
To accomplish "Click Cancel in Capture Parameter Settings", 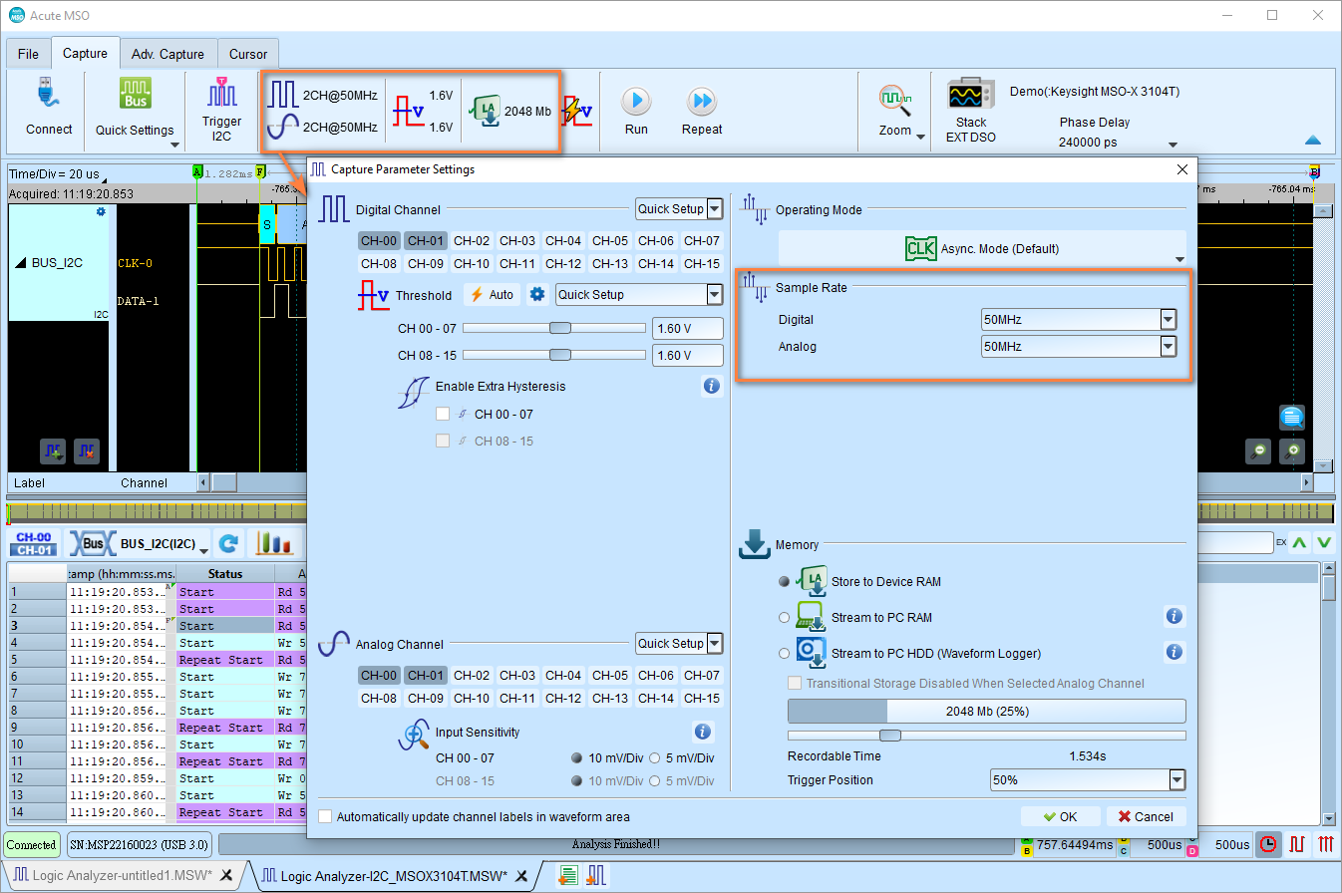I will (1147, 816).
